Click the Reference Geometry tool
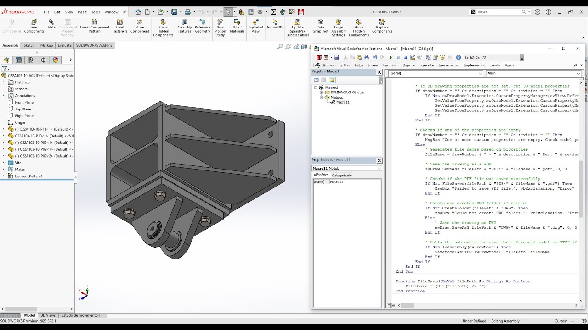 point(203,27)
